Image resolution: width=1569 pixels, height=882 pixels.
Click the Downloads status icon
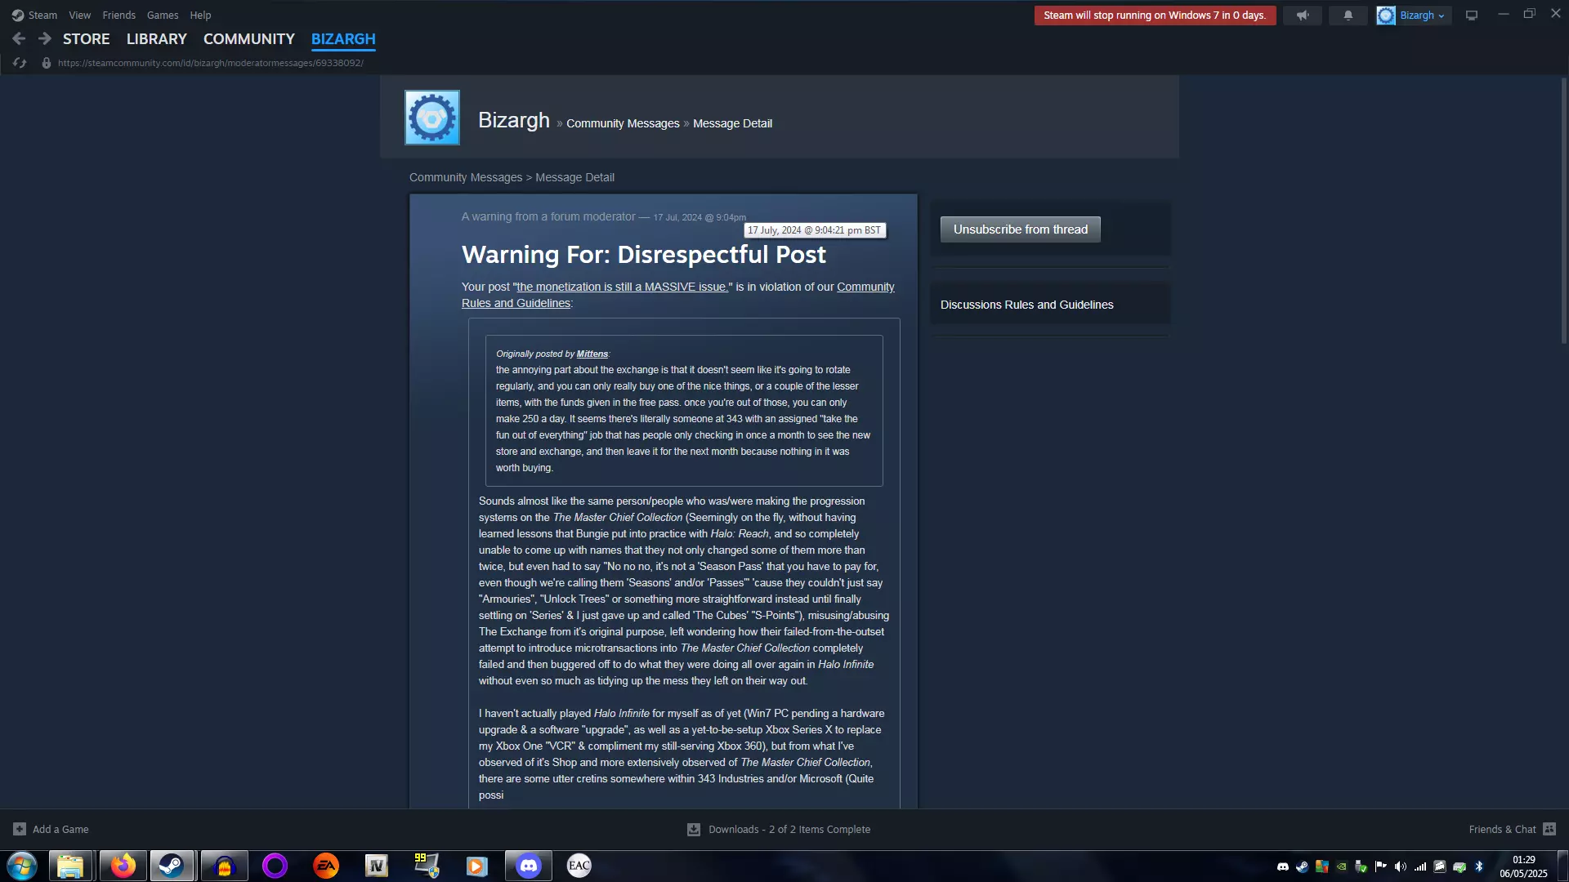point(694,829)
